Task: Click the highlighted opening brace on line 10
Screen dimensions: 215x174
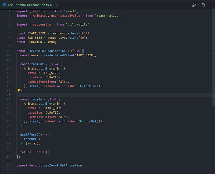Action: (x=83, y=51)
